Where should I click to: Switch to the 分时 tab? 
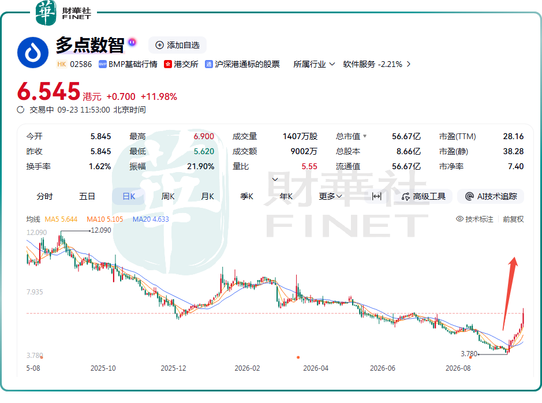tap(44, 196)
